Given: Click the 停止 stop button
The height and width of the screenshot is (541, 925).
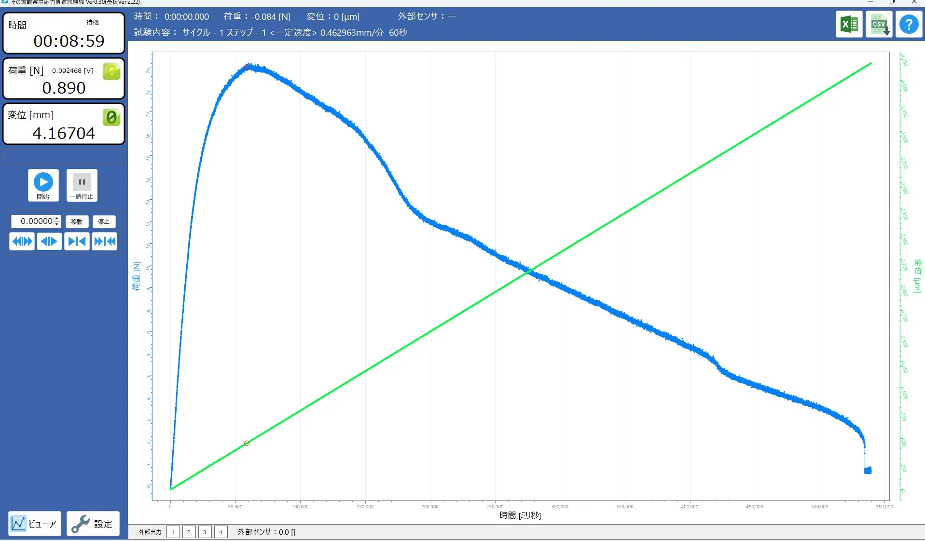Looking at the screenshot, I should click(104, 222).
